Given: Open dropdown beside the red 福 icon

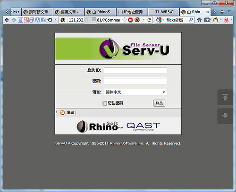Looking at the screenshot, I should pos(231,20).
